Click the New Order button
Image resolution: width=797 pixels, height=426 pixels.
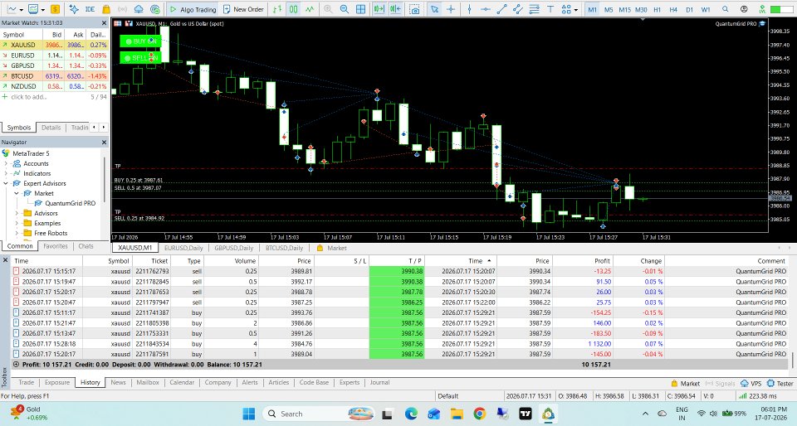point(243,9)
